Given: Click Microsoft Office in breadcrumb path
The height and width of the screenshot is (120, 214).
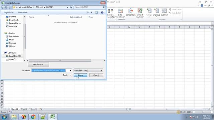Looking at the screenshot, I should [25, 7].
